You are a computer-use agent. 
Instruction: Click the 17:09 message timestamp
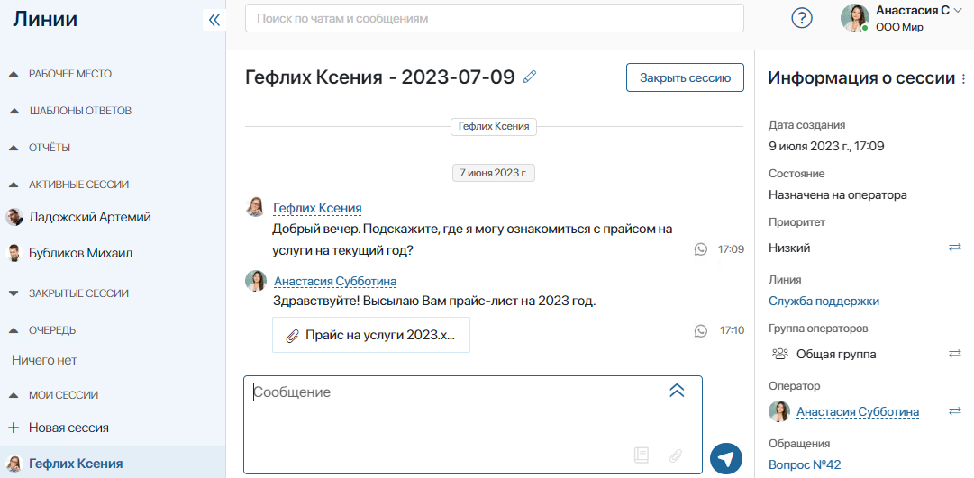point(731,249)
